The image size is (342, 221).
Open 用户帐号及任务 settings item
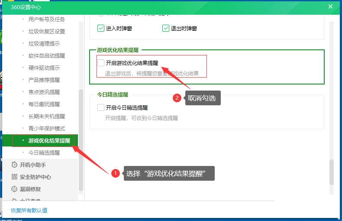click(x=46, y=19)
